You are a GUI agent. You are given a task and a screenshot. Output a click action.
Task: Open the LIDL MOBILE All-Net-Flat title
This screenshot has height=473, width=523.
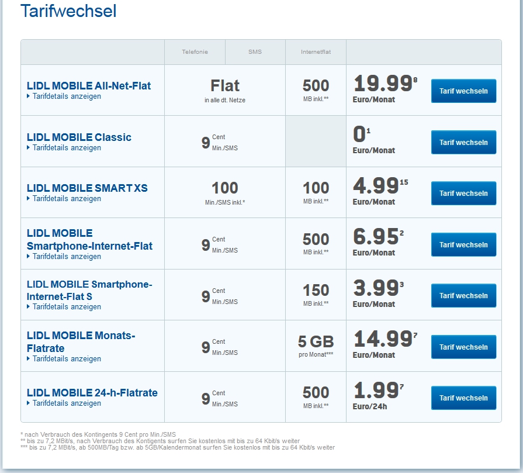pos(89,86)
